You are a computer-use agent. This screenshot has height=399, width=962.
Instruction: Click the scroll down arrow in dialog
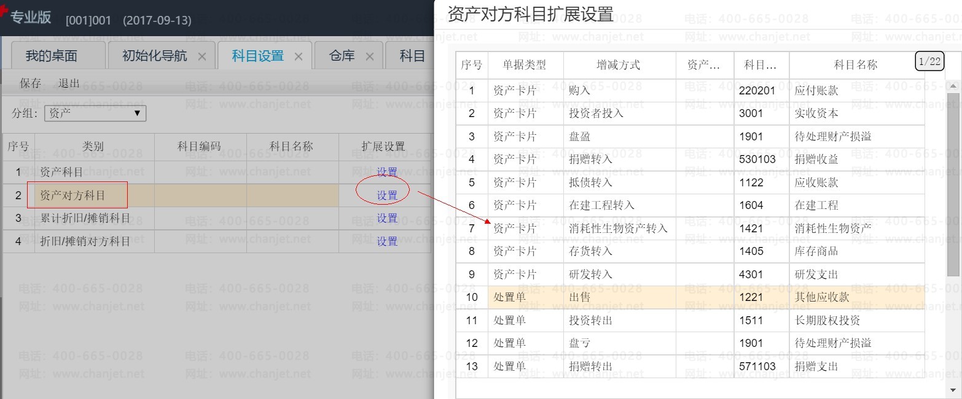(953, 390)
